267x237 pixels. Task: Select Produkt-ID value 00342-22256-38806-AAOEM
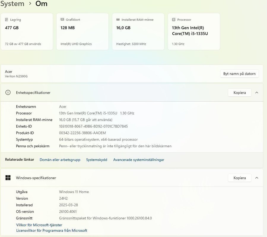[x=82, y=133]
